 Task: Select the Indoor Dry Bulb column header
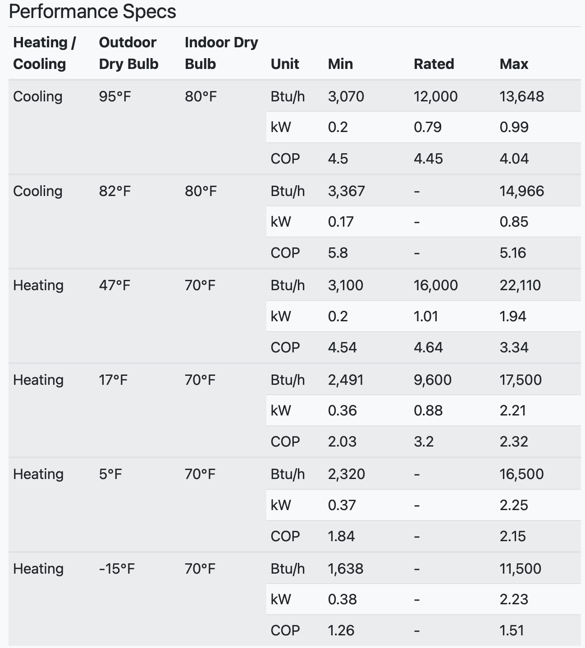221,53
